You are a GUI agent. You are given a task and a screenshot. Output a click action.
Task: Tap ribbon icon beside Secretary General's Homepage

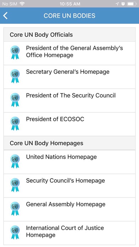coord(15,76)
